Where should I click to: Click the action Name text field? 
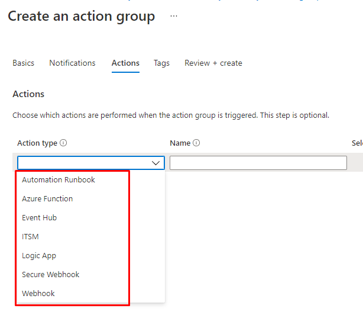[x=258, y=163]
